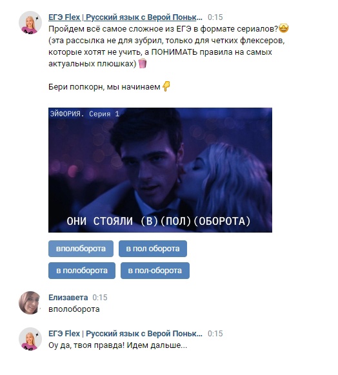This screenshot has width=338, height=375.
Task: Open the Эйфория Серия 1 image
Action: point(160,170)
